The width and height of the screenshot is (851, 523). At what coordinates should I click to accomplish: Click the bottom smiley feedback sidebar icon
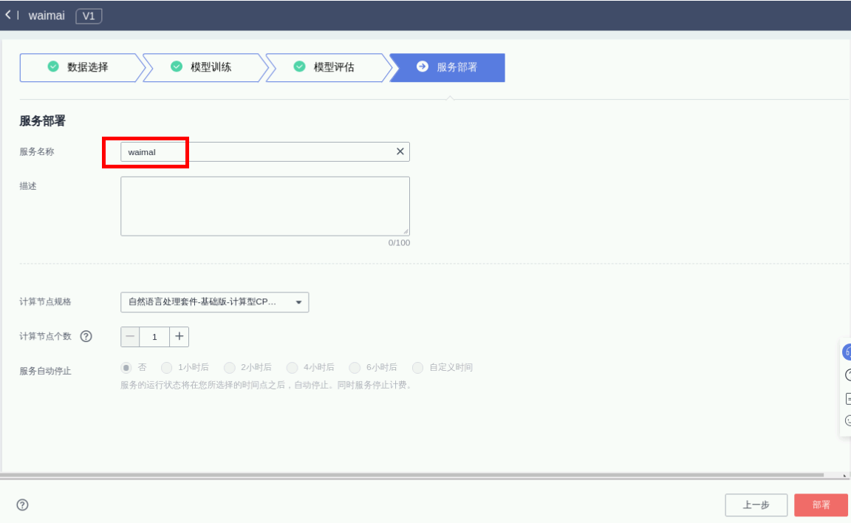(847, 420)
